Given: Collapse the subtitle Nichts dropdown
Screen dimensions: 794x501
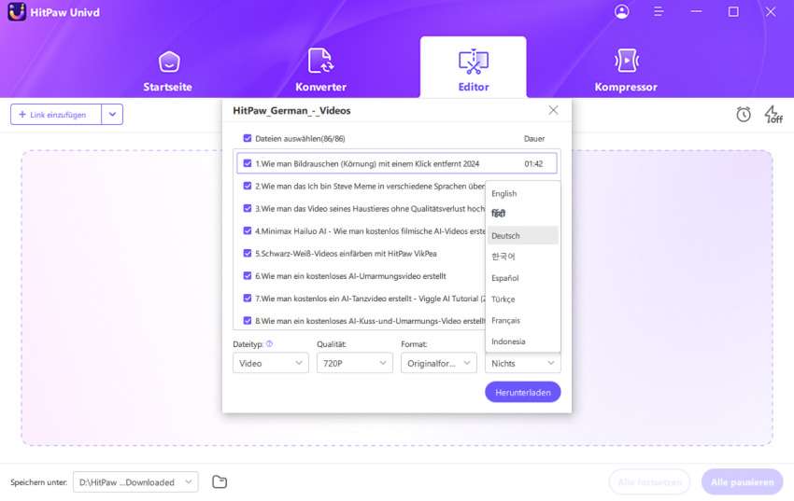Looking at the screenshot, I should 522,363.
